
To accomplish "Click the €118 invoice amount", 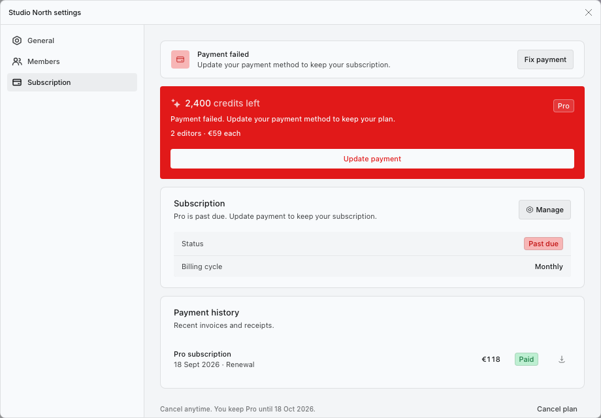I will coord(491,359).
